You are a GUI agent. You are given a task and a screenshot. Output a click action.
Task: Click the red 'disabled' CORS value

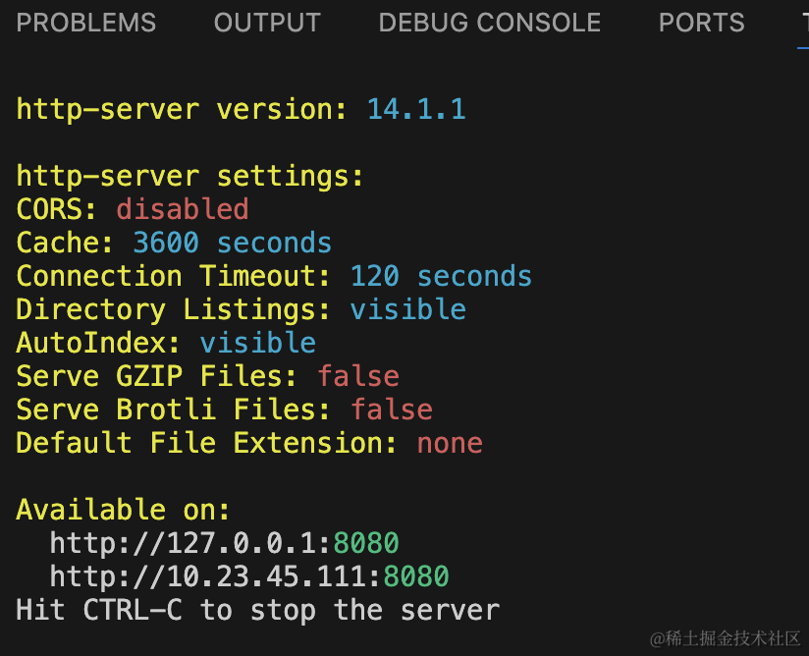coord(183,209)
